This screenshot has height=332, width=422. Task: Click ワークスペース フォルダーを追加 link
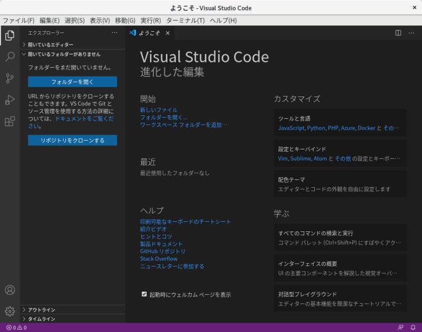[184, 125]
